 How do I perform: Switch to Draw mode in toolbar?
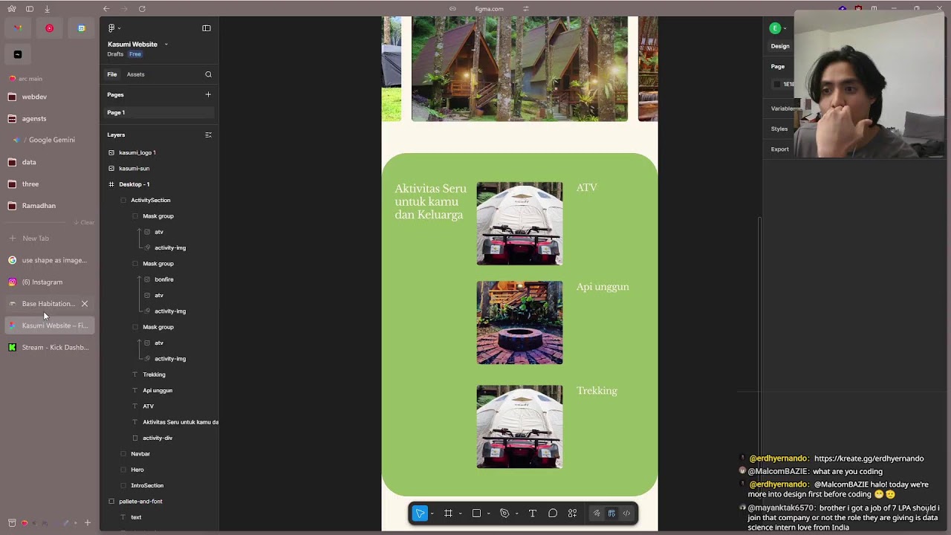(596, 513)
